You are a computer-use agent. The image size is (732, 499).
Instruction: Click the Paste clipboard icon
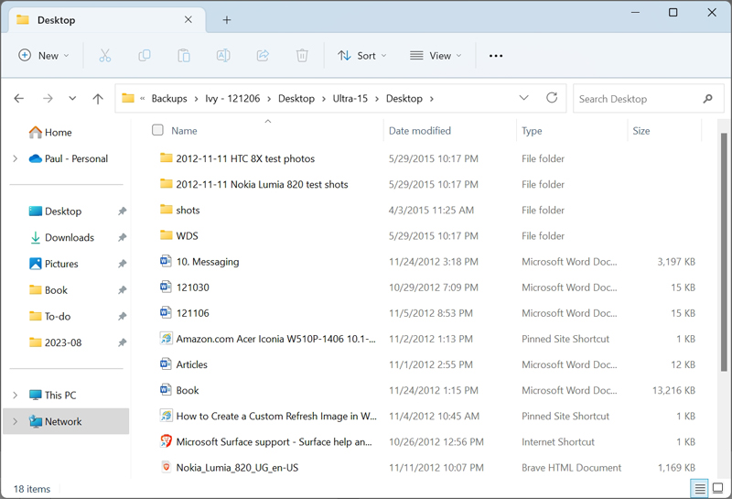tap(184, 56)
